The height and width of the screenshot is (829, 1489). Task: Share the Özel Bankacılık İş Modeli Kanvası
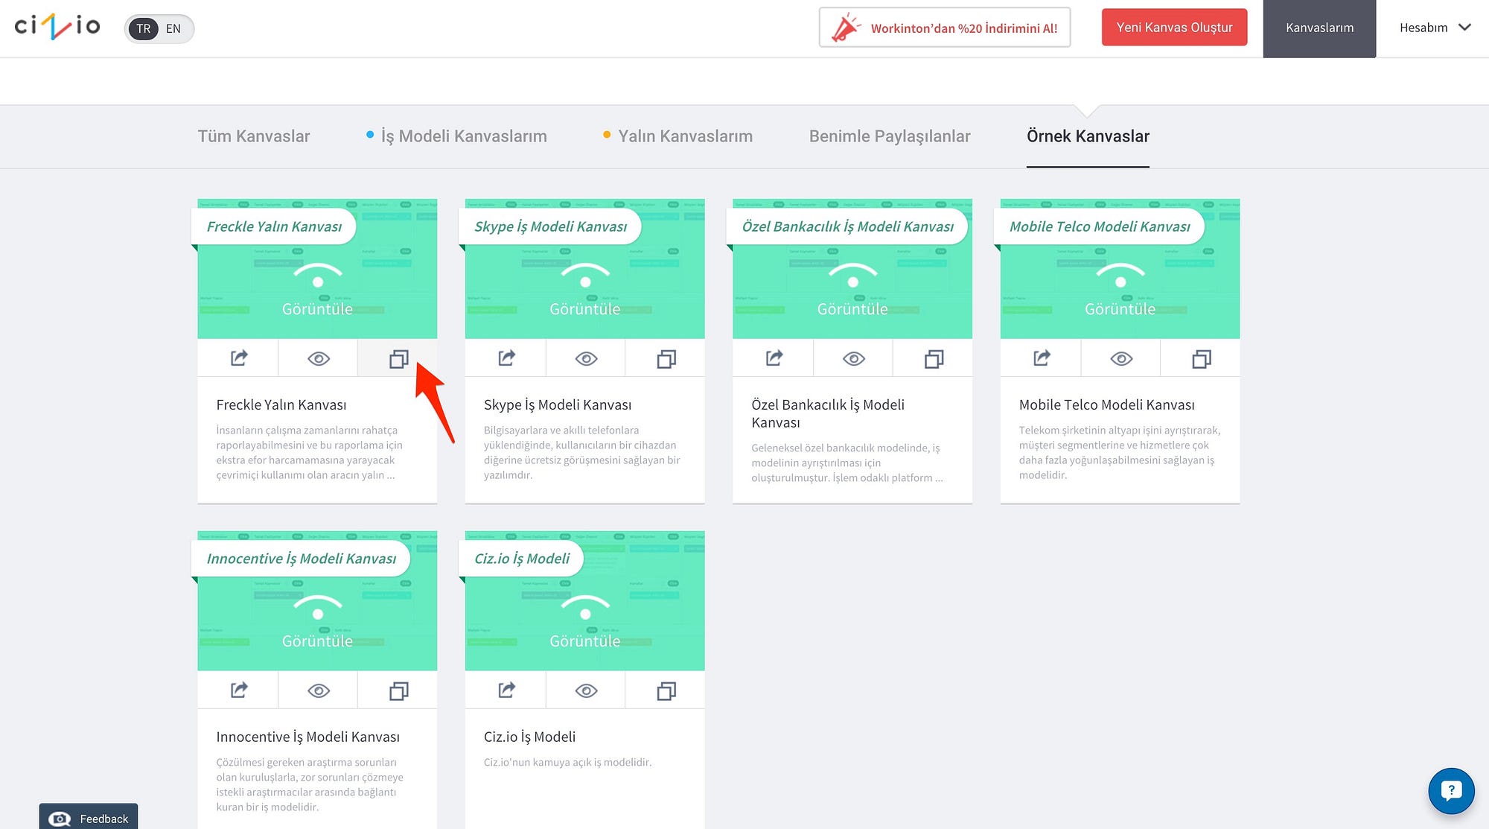[x=774, y=358]
